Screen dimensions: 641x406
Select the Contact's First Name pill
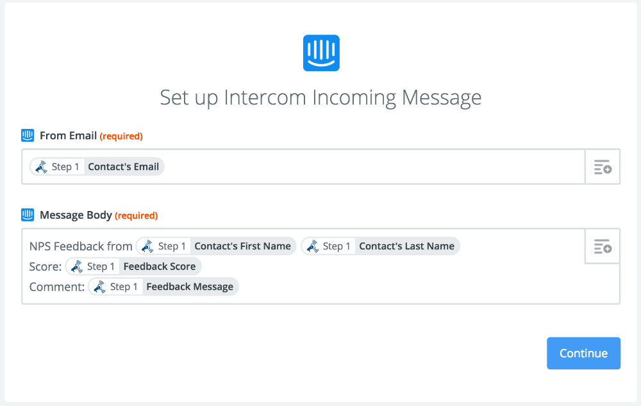coord(243,246)
